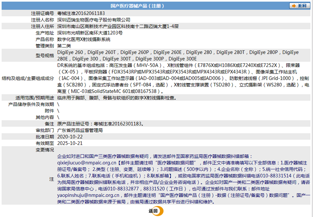The image size is (313, 217).
Task: Click the 审批部门 label
Action: pos(45,130)
